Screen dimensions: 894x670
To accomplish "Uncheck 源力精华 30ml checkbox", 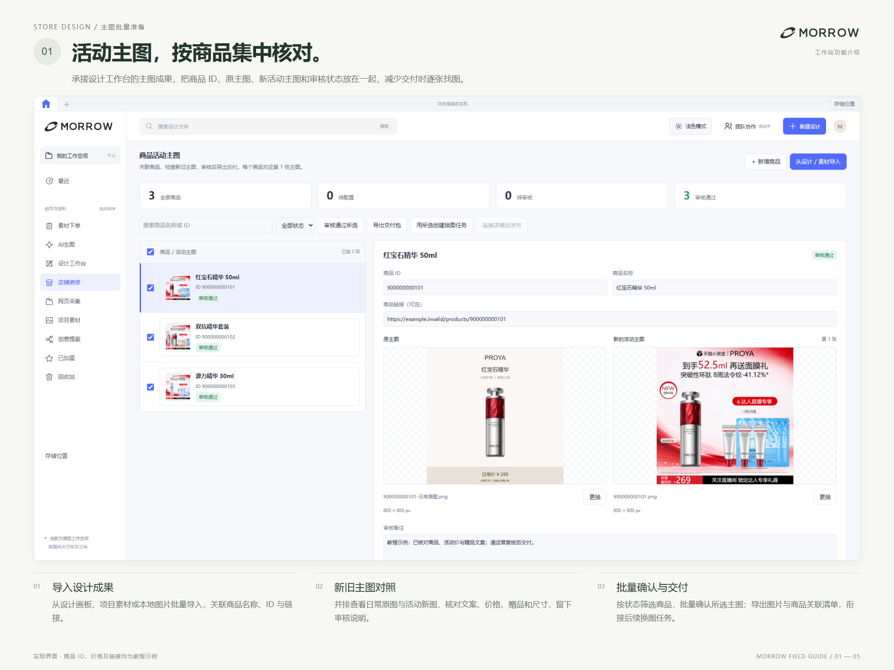I will tap(150, 387).
